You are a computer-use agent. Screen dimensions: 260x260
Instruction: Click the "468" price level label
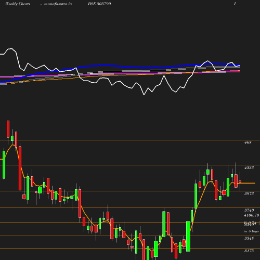(x=248, y=142)
